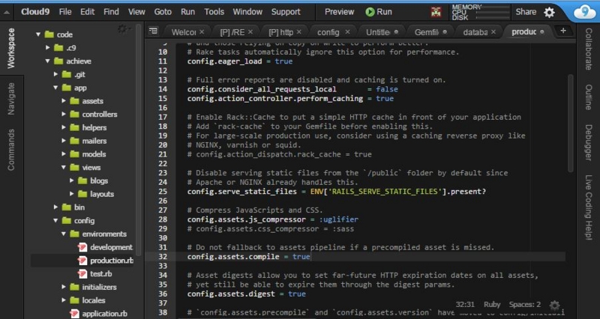Expand the .c9 folder
The height and width of the screenshot is (319, 600).
click(47, 48)
